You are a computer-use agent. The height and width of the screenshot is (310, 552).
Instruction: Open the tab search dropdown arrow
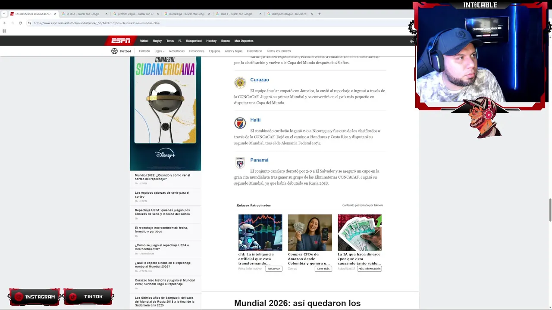4,14
